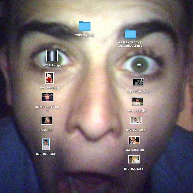The image size is (193, 193).
Task: Click the 'IMG_9181.jpg' file name
Action: [x=137, y=111]
